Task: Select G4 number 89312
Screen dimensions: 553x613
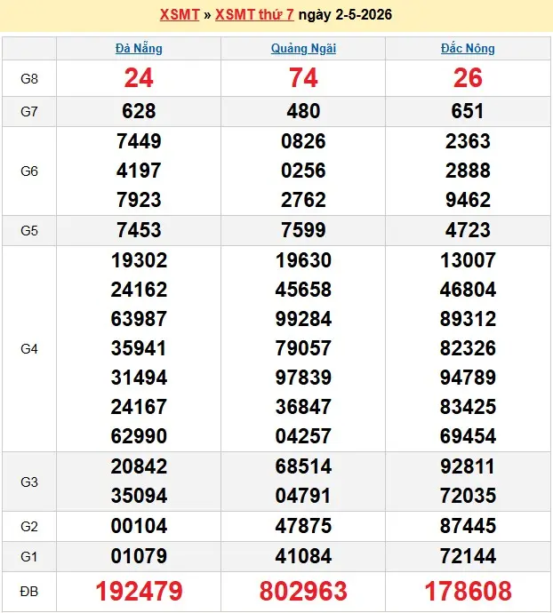Action: pos(468,319)
